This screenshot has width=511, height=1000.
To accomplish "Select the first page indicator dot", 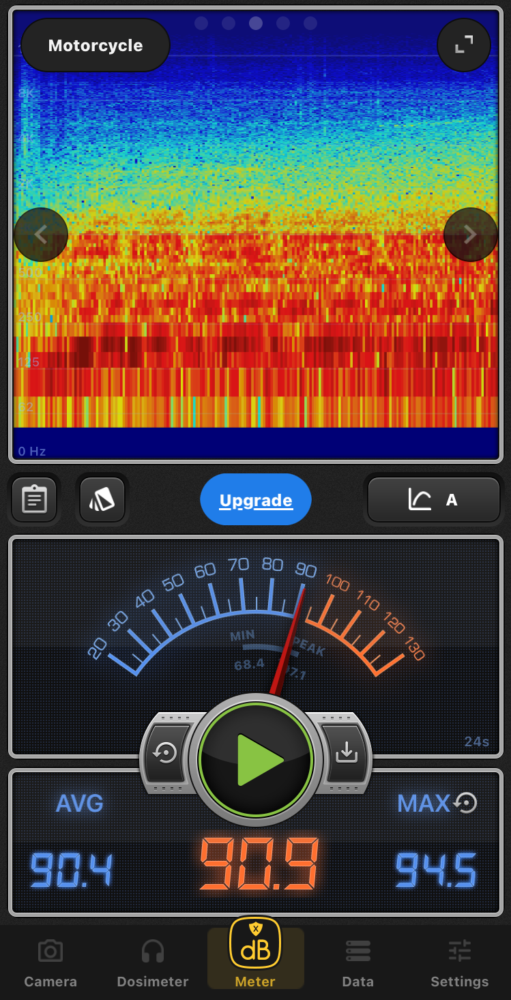I will [x=201, y=23].
